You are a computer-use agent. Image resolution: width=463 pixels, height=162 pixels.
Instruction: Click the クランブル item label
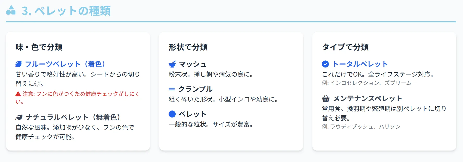click(x=195, y=89)
